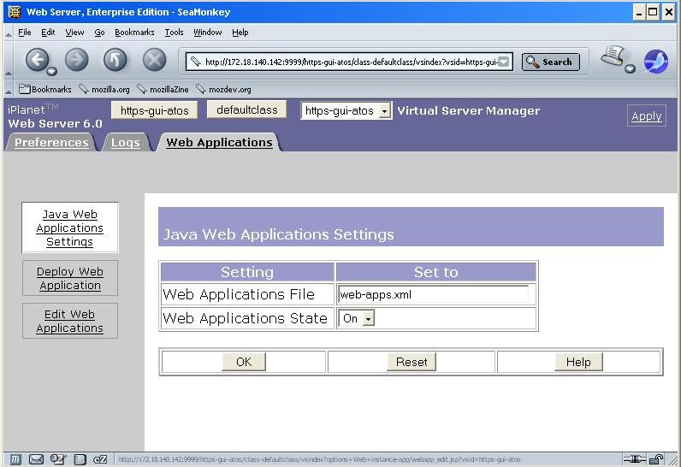
Task: Open the File menu
Action: (24, 33)
